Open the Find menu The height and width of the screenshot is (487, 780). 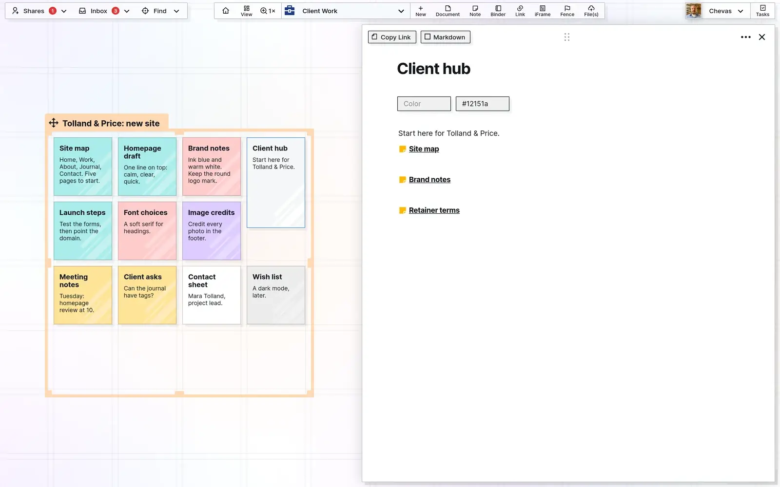point(160,11)
